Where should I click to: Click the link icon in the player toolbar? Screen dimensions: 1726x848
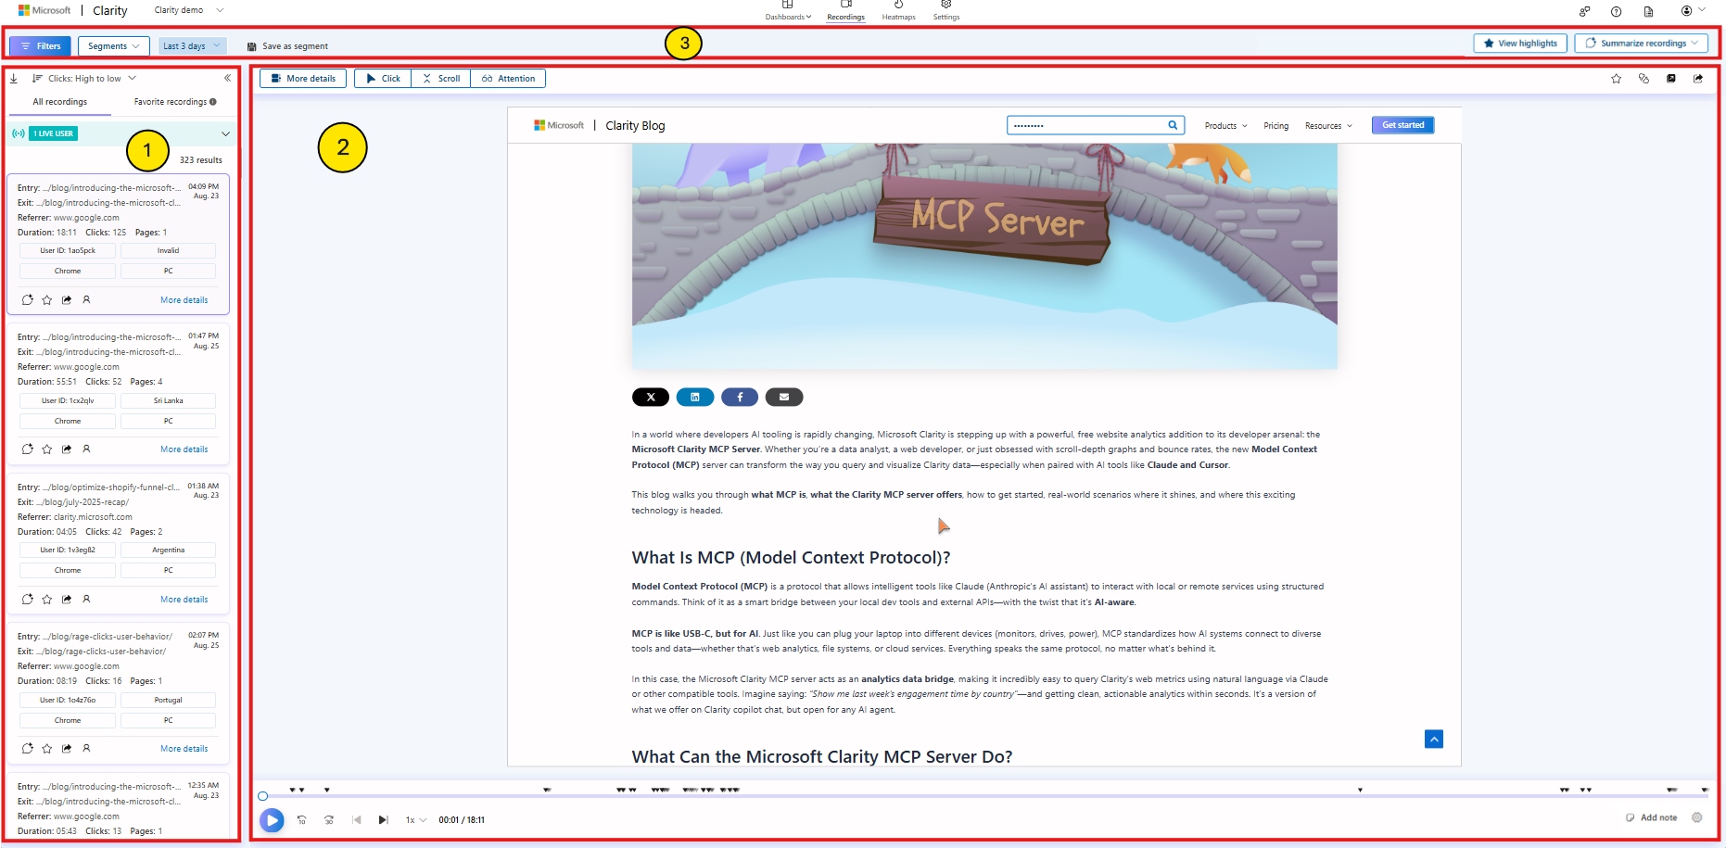1644,79
